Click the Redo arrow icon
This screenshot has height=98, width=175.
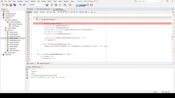(x=24, y=5)
